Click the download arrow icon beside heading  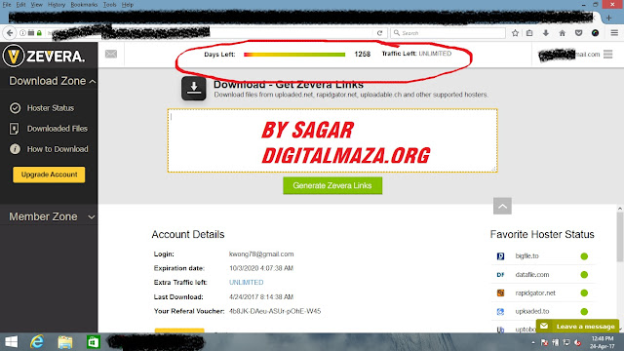click(x=194, y=88)
